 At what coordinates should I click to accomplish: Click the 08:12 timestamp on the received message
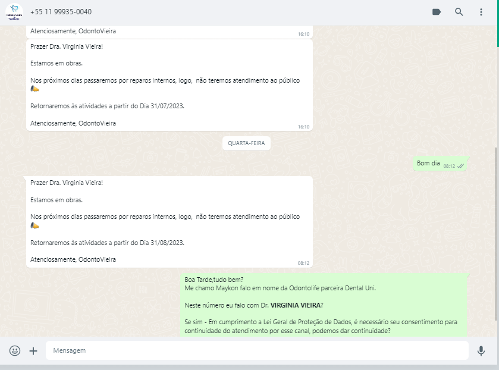(x=303, y=263)
